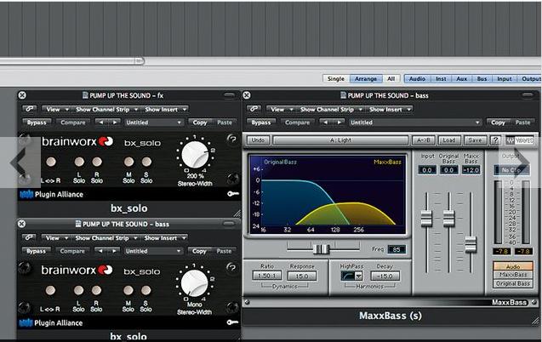The image size is (542, 342).
Task: Open Show Insert menu in fx window
Action: tap(165, 109)
